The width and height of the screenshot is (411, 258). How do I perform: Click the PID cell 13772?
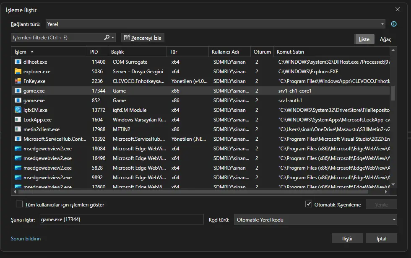(x=99, y=110)
